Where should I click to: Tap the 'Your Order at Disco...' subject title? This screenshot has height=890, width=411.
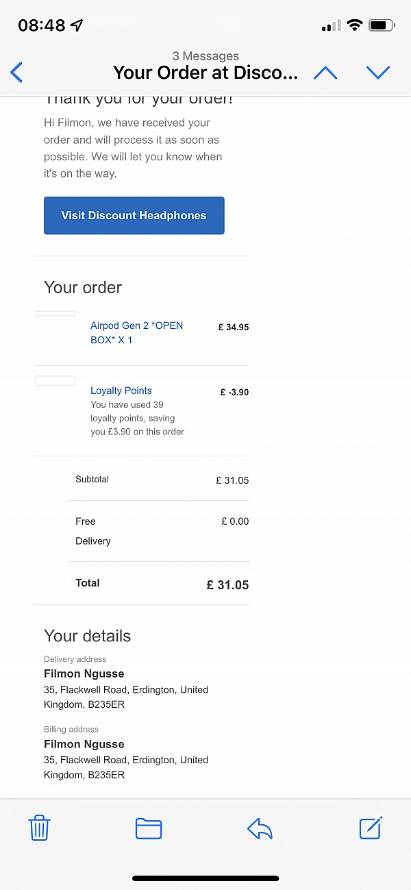[206, 73]
